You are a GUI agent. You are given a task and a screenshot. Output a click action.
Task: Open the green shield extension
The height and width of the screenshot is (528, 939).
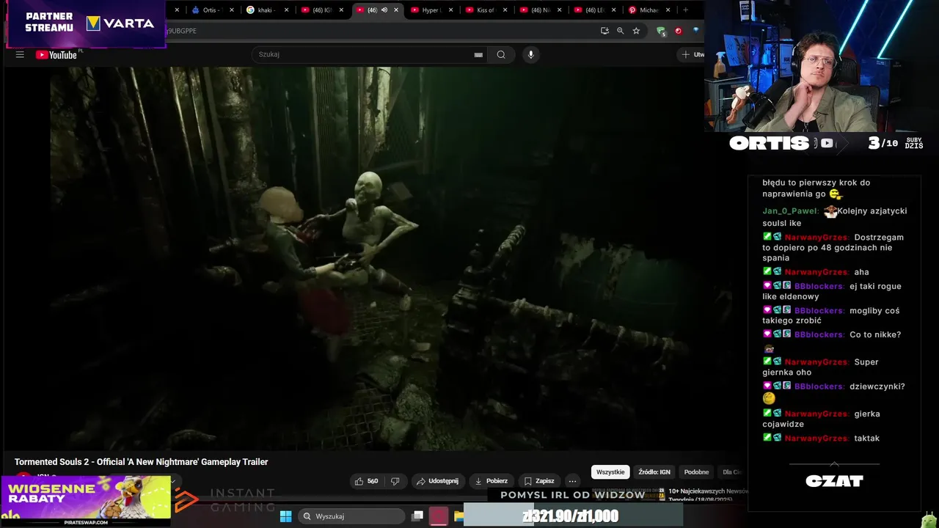661,31
